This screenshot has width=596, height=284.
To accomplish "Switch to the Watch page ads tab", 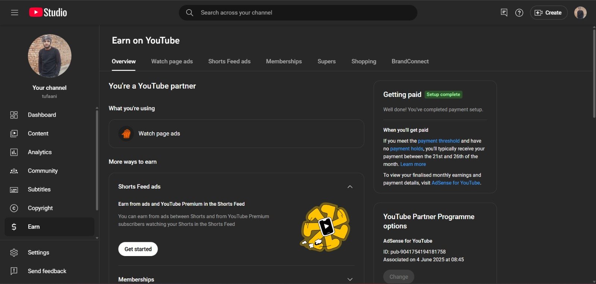I will (x=172, y=61).
